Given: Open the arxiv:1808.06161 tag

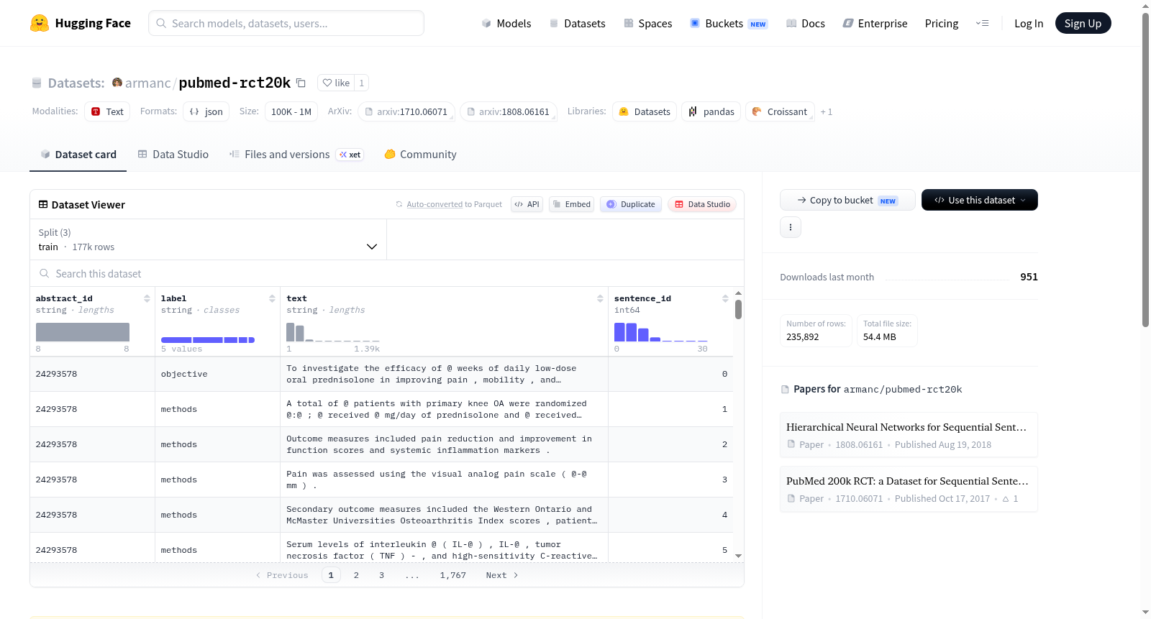Looking at the screenshot, I should 508,111.
